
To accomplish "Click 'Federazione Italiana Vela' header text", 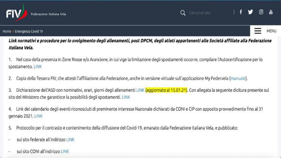I will [x=48, y=14].
